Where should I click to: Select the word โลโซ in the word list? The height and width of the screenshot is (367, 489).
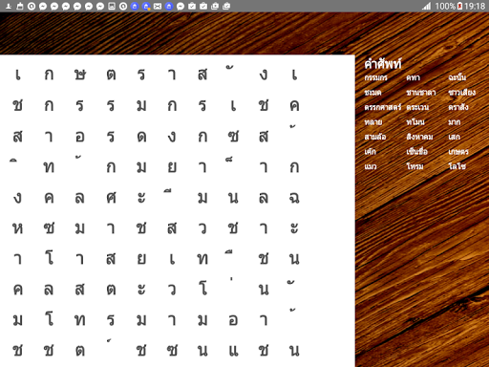457,166
